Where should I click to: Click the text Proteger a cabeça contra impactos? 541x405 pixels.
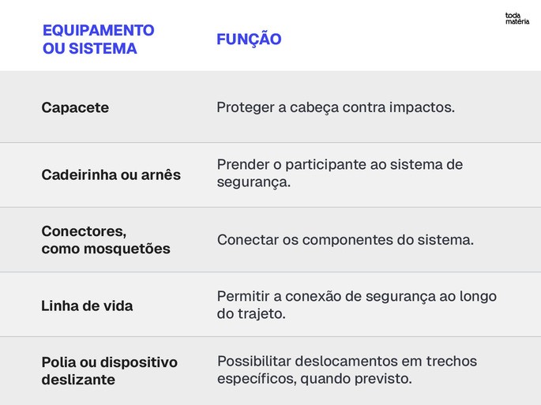pos(336,107)
